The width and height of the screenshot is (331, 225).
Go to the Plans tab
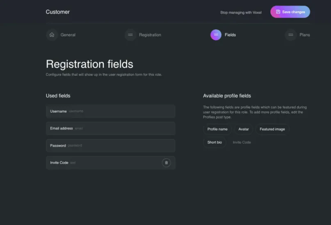tap(305, 35)
